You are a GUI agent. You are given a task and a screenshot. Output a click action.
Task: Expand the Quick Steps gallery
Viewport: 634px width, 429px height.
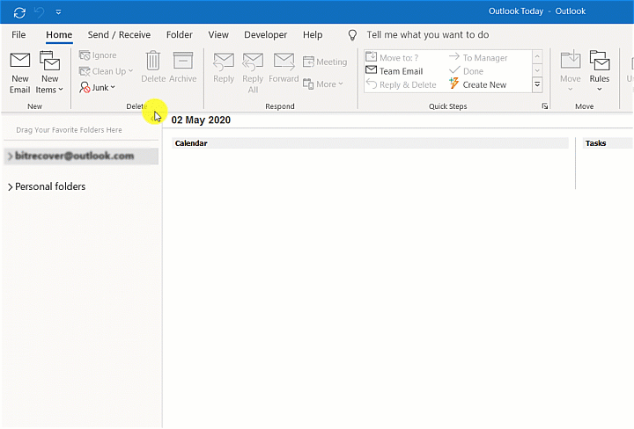(x=537, y=84)
